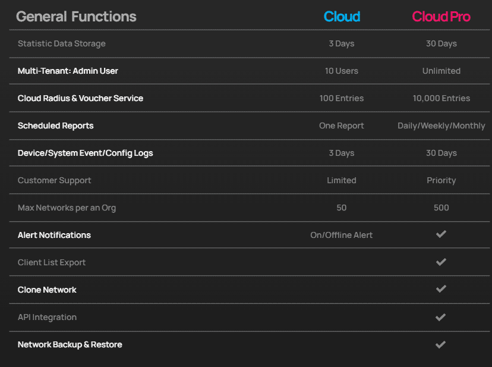
Task: Click the Network Backup & Restore label
Action: pos(70,344)
